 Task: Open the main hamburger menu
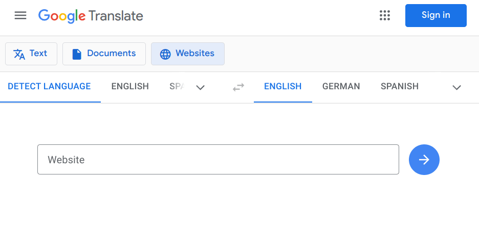click(20, 15)
